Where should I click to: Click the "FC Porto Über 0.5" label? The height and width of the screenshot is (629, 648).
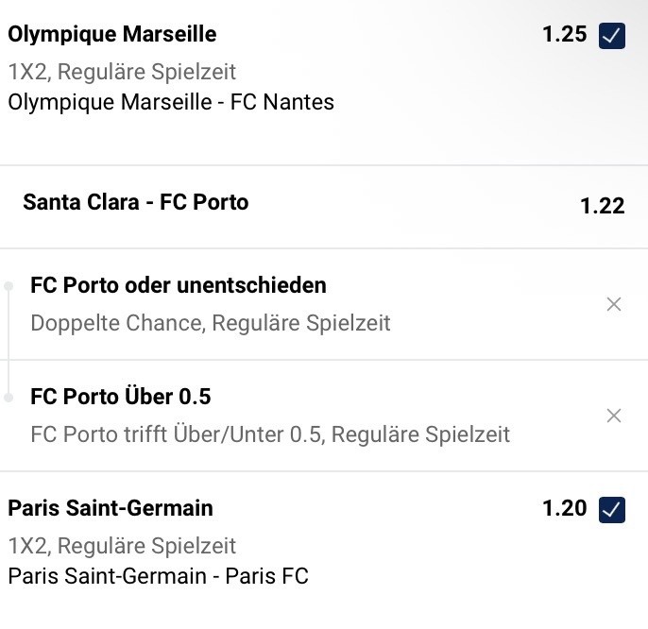coord(121,397)
